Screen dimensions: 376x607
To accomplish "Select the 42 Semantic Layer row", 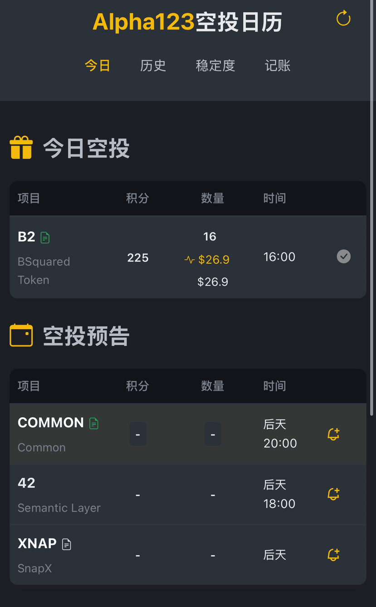I will 59,495.
